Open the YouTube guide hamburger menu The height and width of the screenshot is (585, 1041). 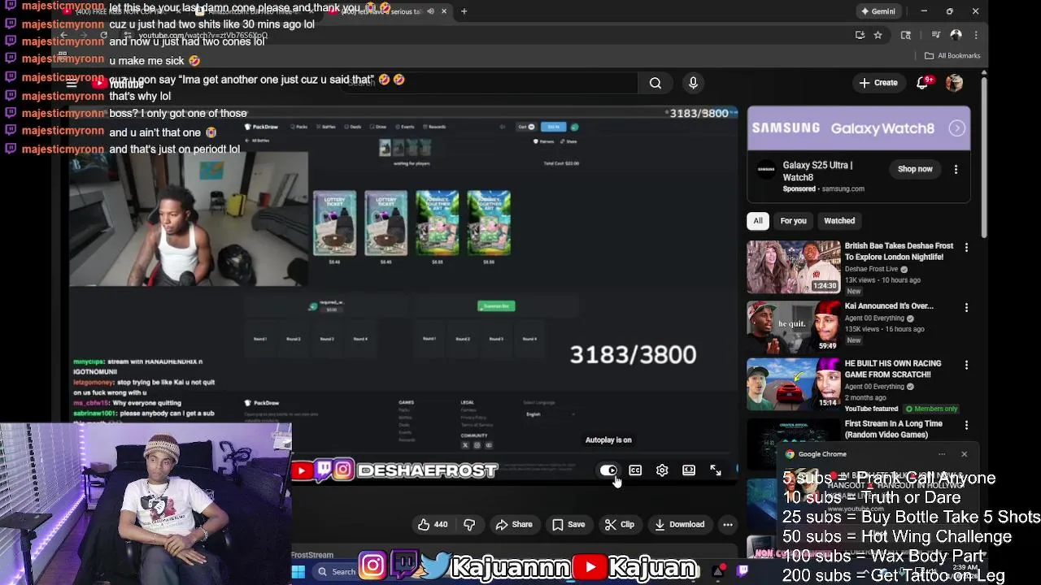[x=72, y=83]
